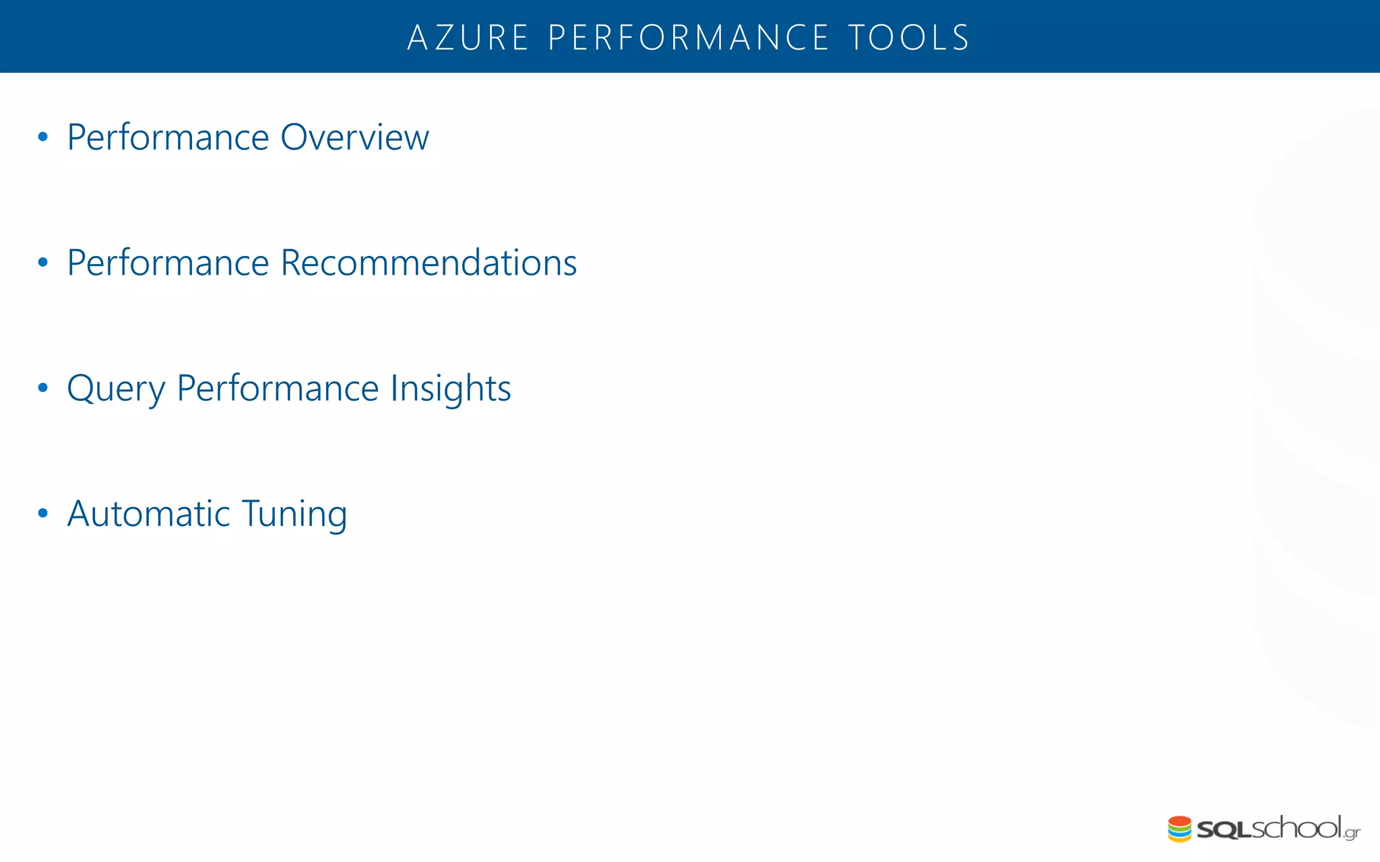Click the SQLschool database stack icon
The width and height of the screenshot is (1380, 862).
[1179, 829]
